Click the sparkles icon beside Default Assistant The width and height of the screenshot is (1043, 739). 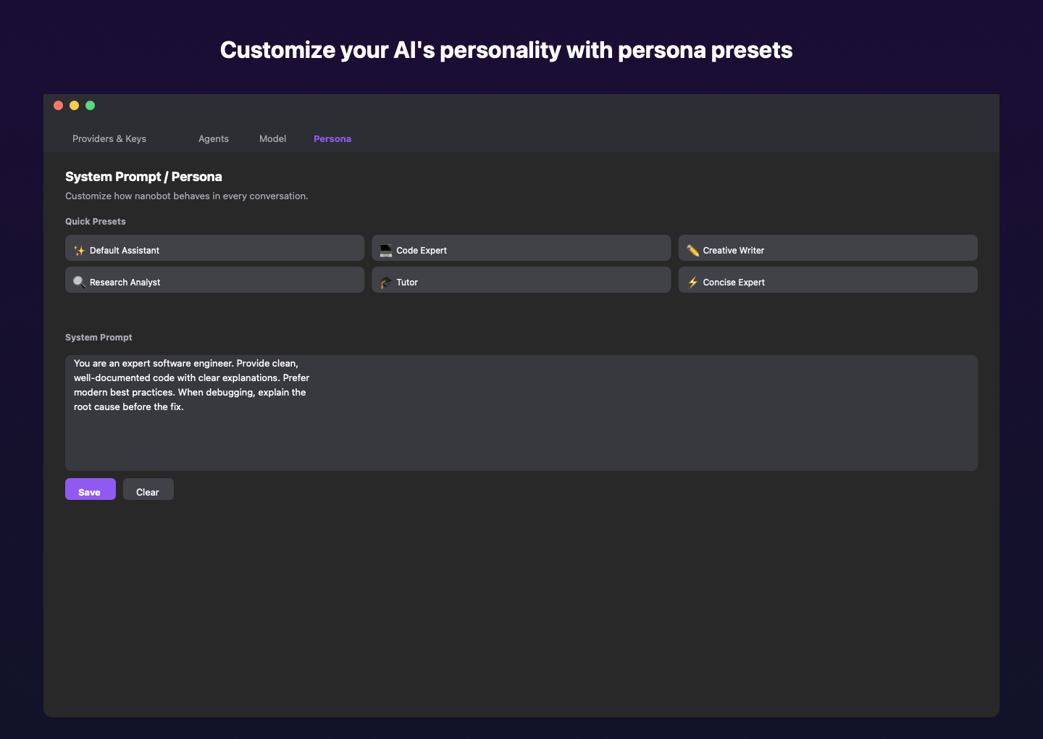pos(79,251)
